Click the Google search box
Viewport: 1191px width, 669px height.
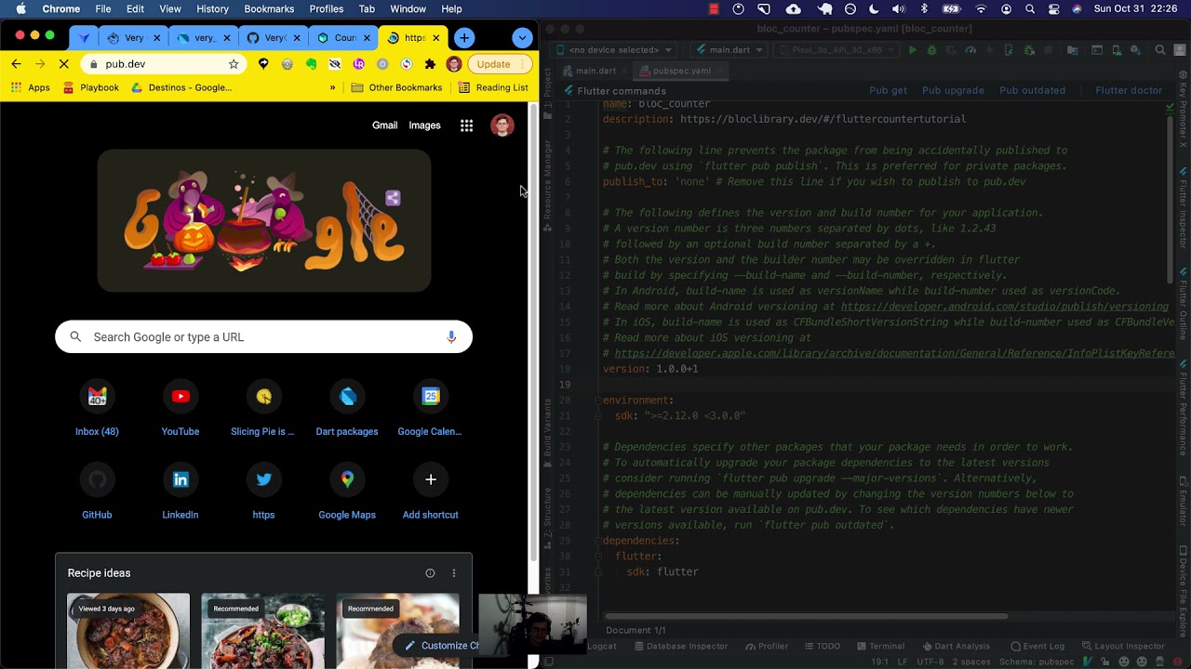[263, 337]
